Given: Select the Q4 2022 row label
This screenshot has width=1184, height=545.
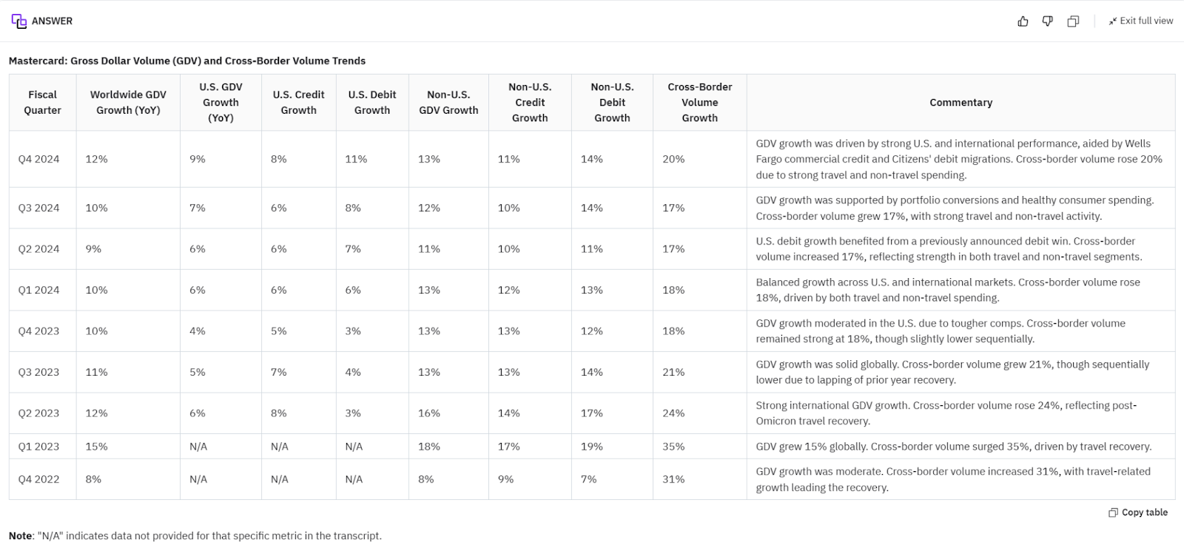Looking at the screenshot, I should click(x=38, y=479).
